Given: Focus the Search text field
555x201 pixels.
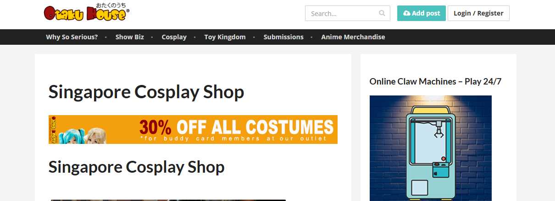Looking at the screenshot, I should (347, 13).
